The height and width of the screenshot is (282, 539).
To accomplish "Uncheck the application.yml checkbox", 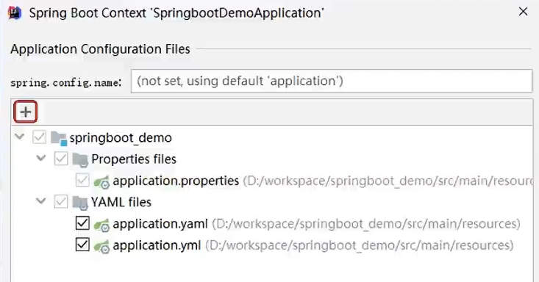I will pos(82,245).
